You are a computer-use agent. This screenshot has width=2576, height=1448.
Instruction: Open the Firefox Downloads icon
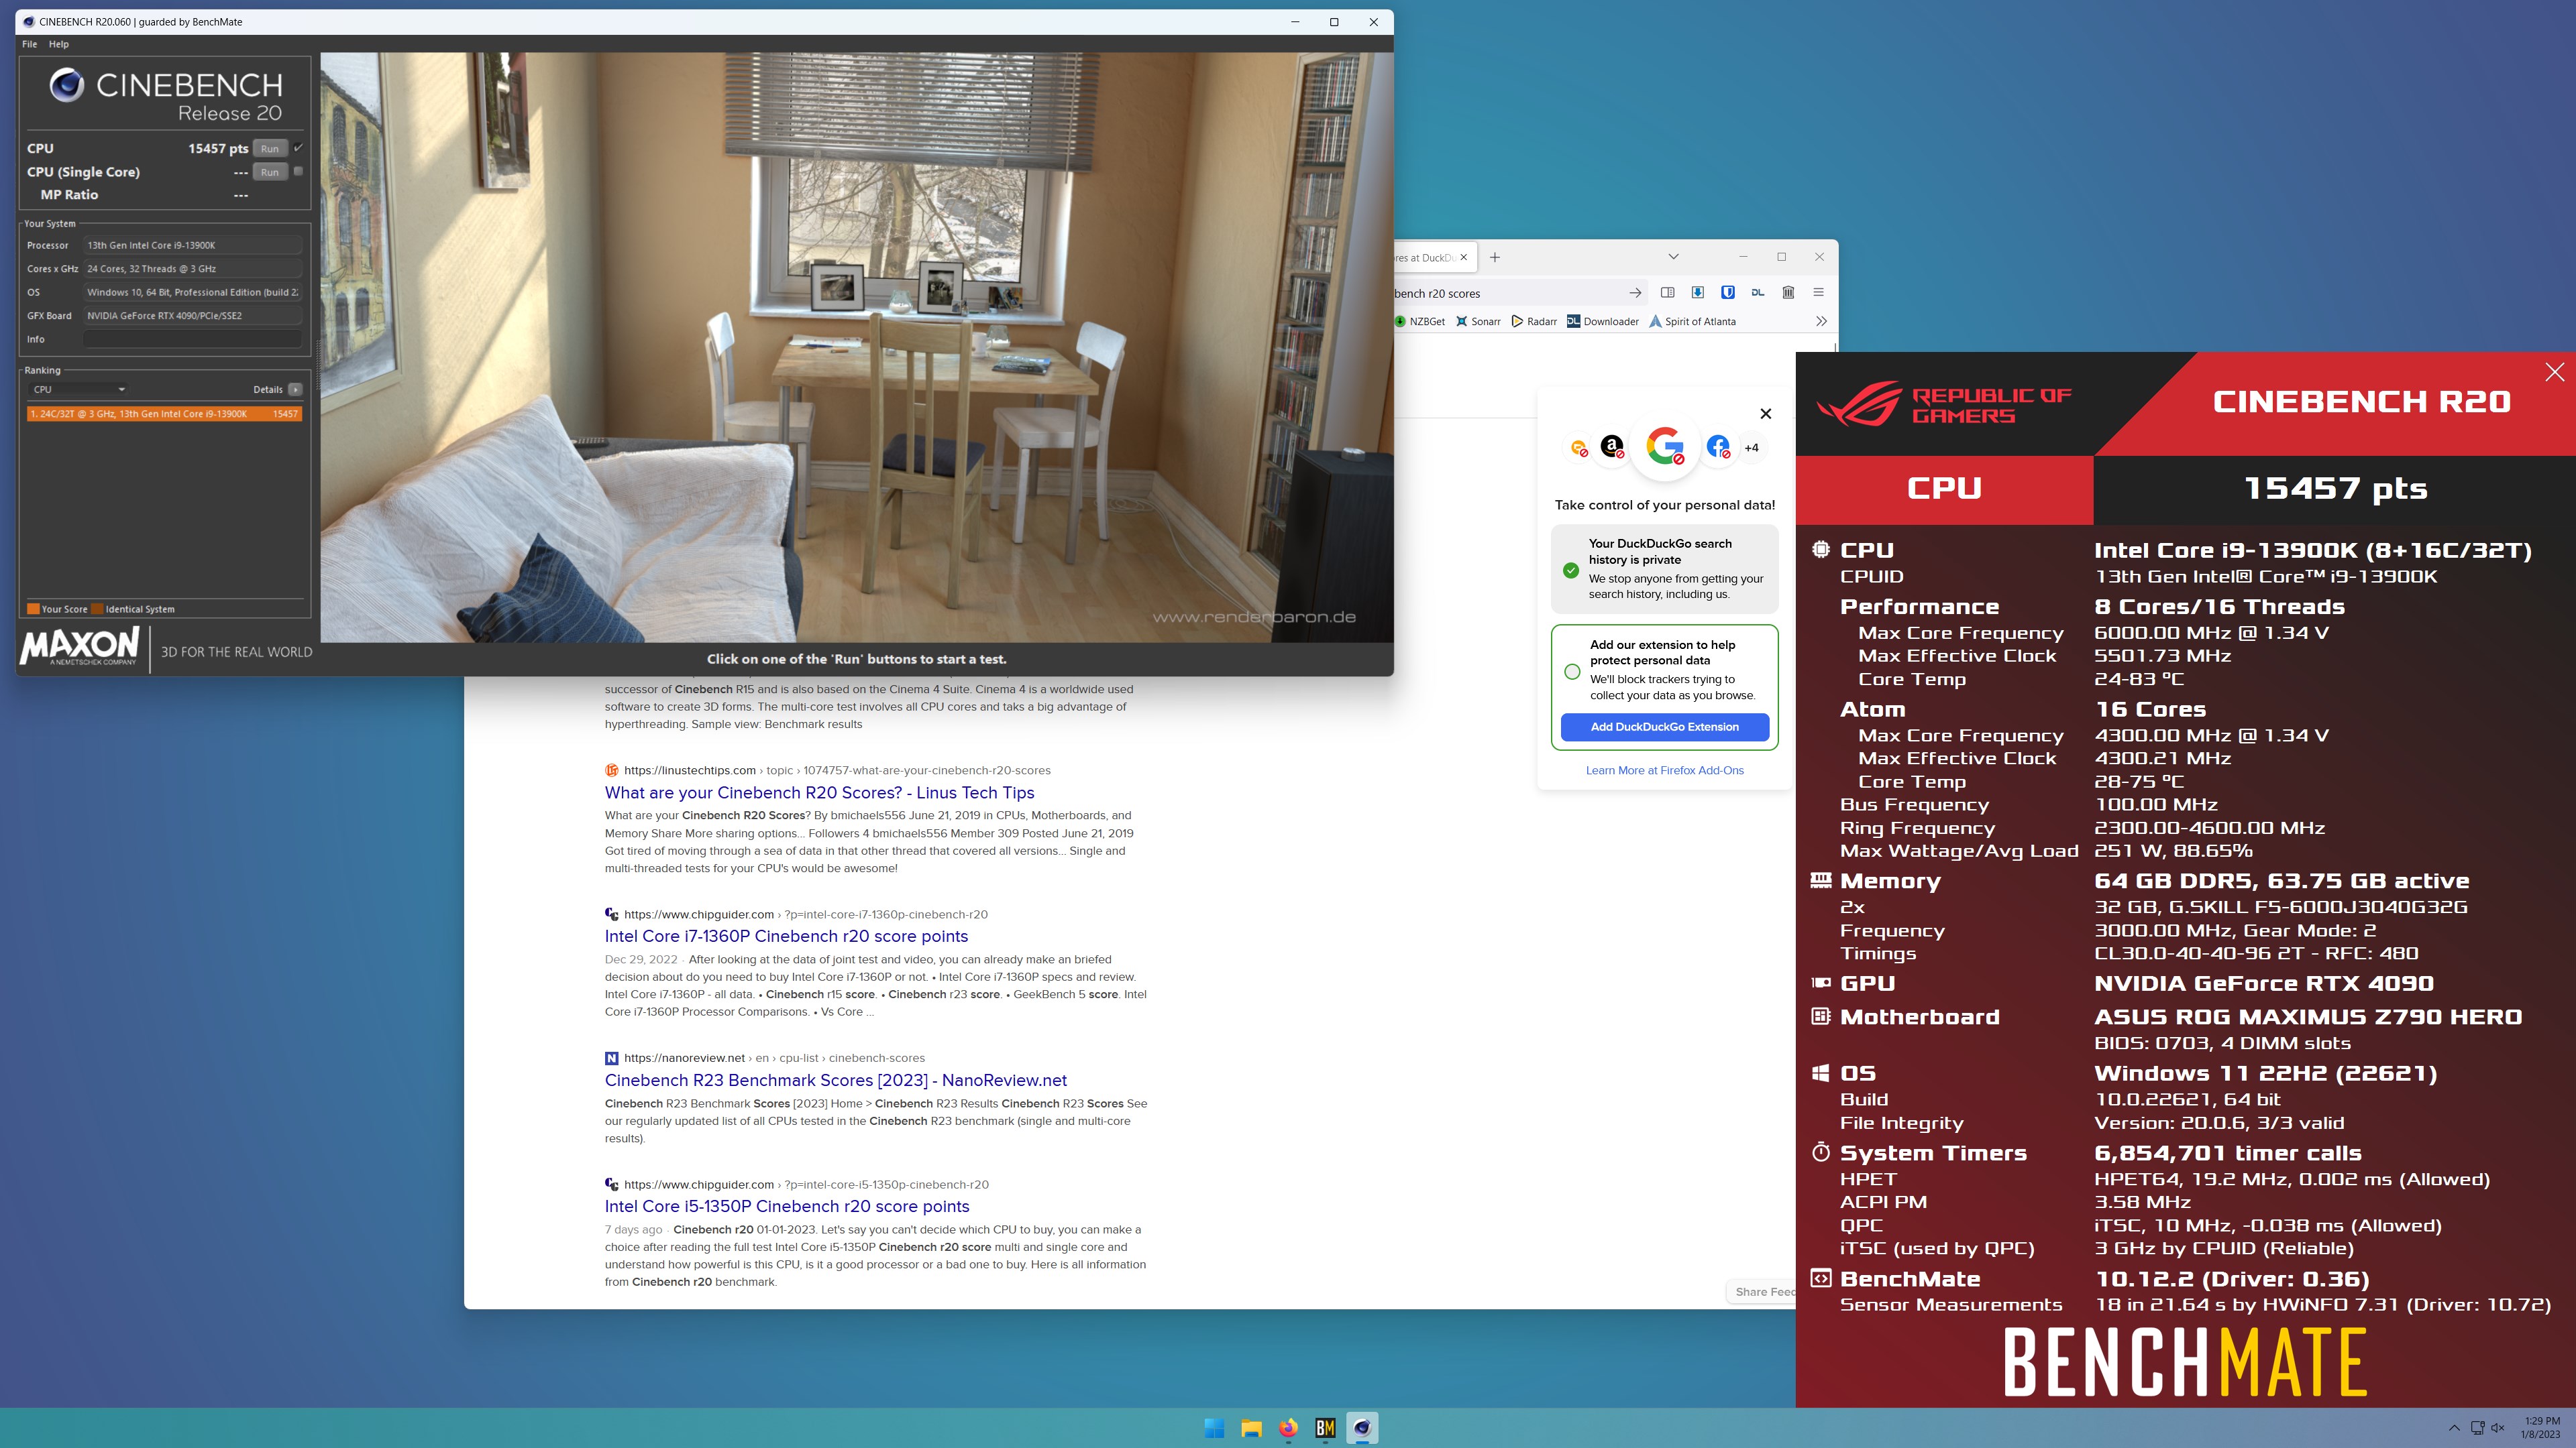pyautogui.click(x=1697, y=293)
